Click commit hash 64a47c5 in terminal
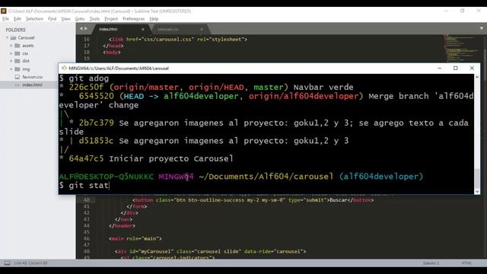The height and width of the screenshot is (274, 487). pos(86,159)
